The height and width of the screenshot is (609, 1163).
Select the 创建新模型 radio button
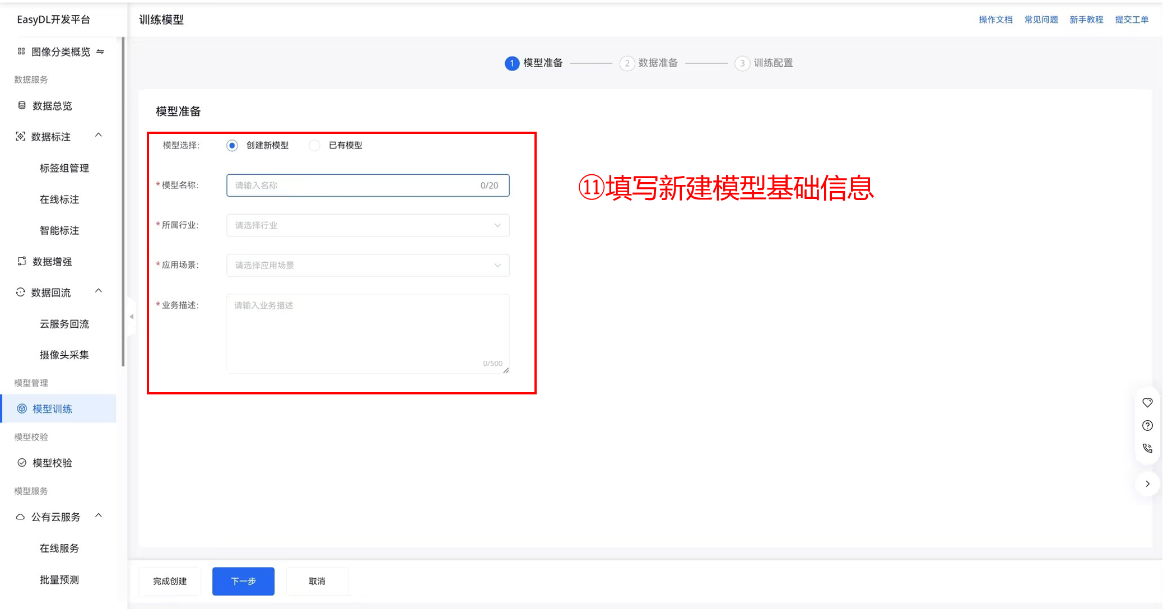pos(232,146)
